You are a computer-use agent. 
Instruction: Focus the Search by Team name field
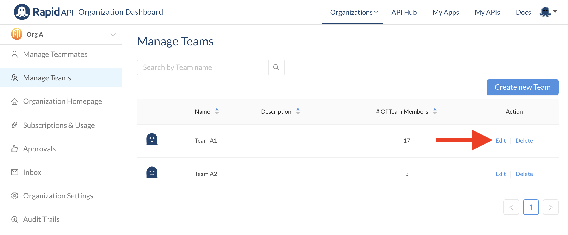[x=203, y=67]
